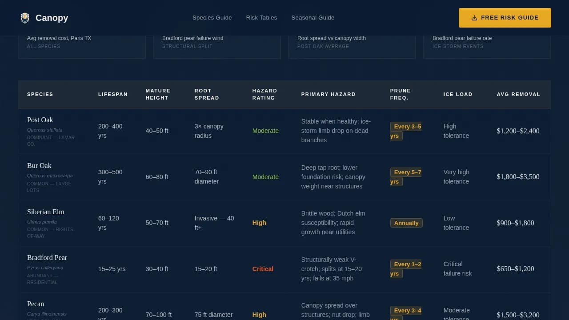The image size is (569, 320).
Task: Click the 3× canopy radius root spread
Action: pos(209,131)
